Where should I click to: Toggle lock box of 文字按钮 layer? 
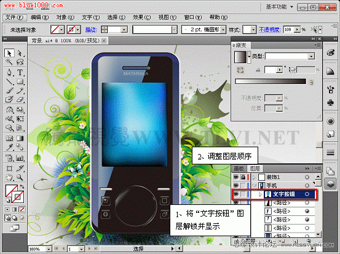point(243,194)
